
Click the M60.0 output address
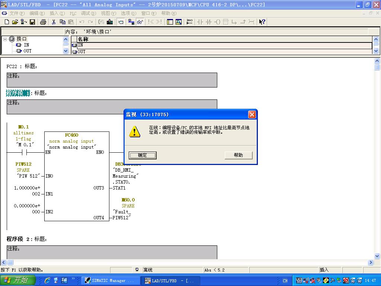[128, 200]
